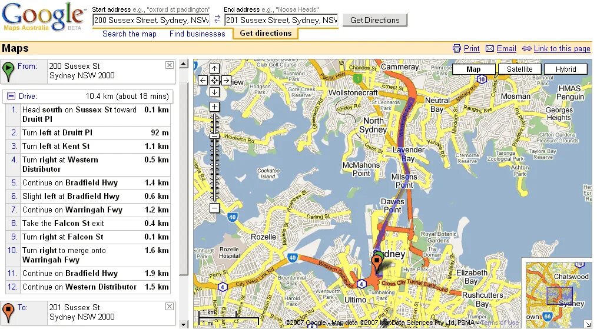This screenshot has width=597, height=329.
Task: Remove the 200 Sussex St start address
Action: pos(170,65)
